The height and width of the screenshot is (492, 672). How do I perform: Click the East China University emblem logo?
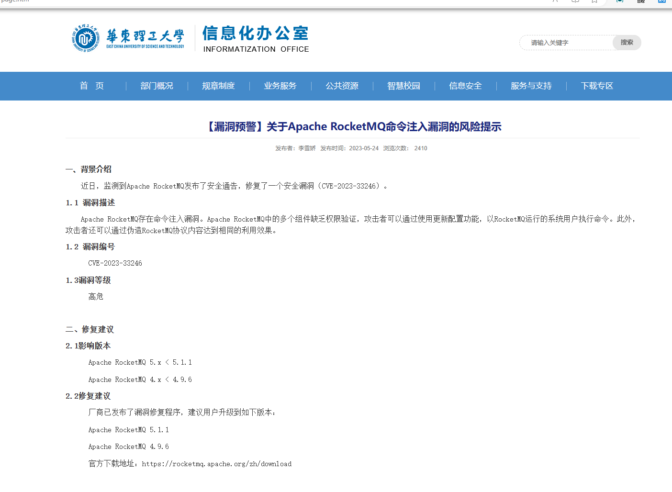click(86, 38)
